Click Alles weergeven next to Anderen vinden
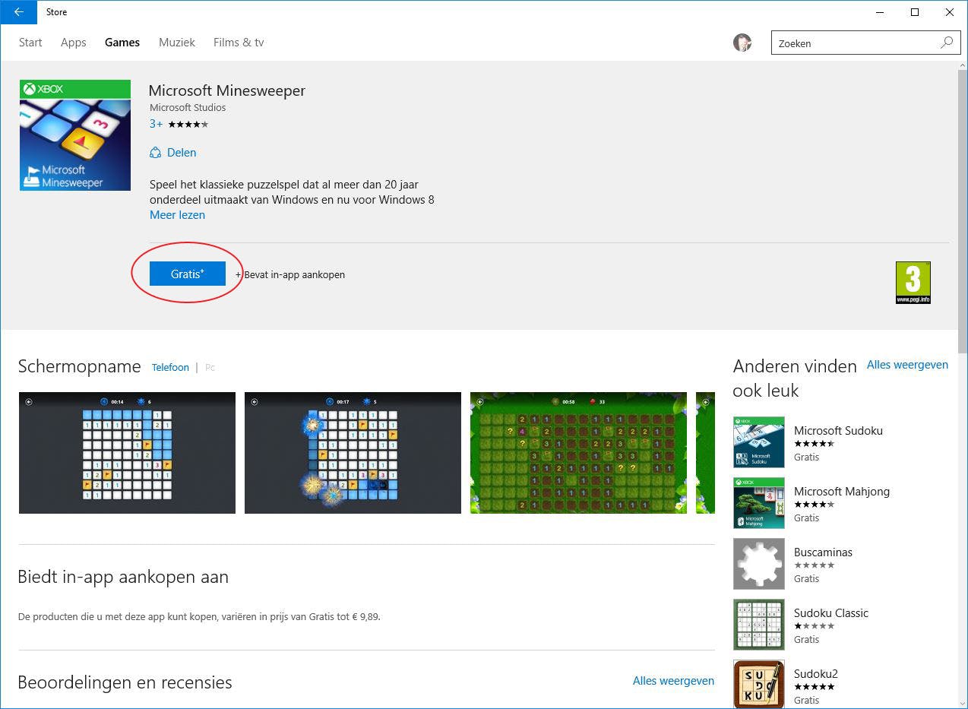968x709 pixels. (x=907, y=365)
